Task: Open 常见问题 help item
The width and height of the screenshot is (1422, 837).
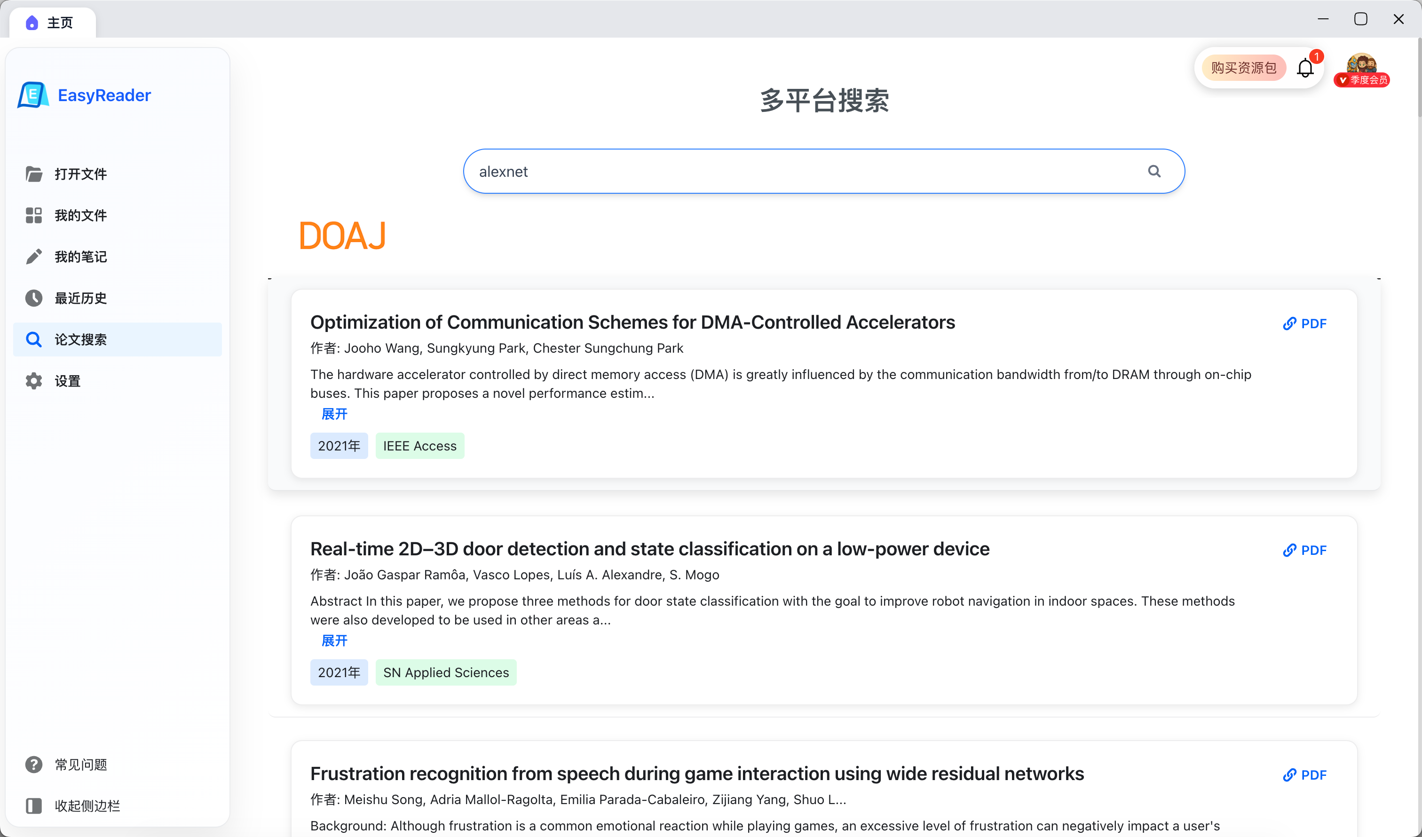Action: click(80, 764)
